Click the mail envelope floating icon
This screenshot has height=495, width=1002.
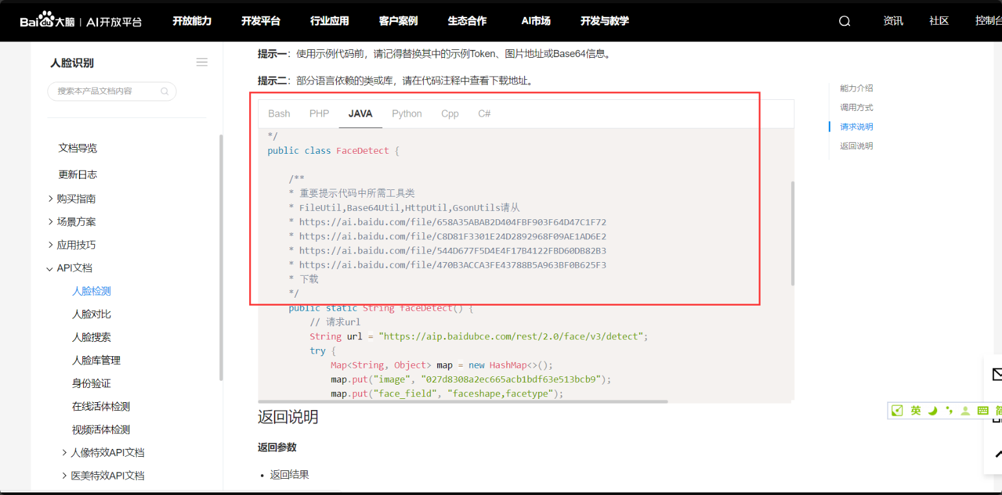pyautogui.click(x=997, y=374)
